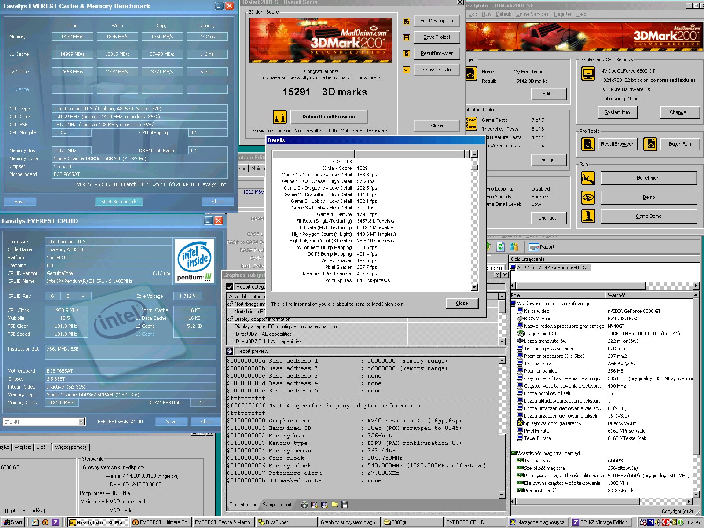704x528 pixels.
Task: Toggle the Northbridge information category check
Action: point(230,304)
